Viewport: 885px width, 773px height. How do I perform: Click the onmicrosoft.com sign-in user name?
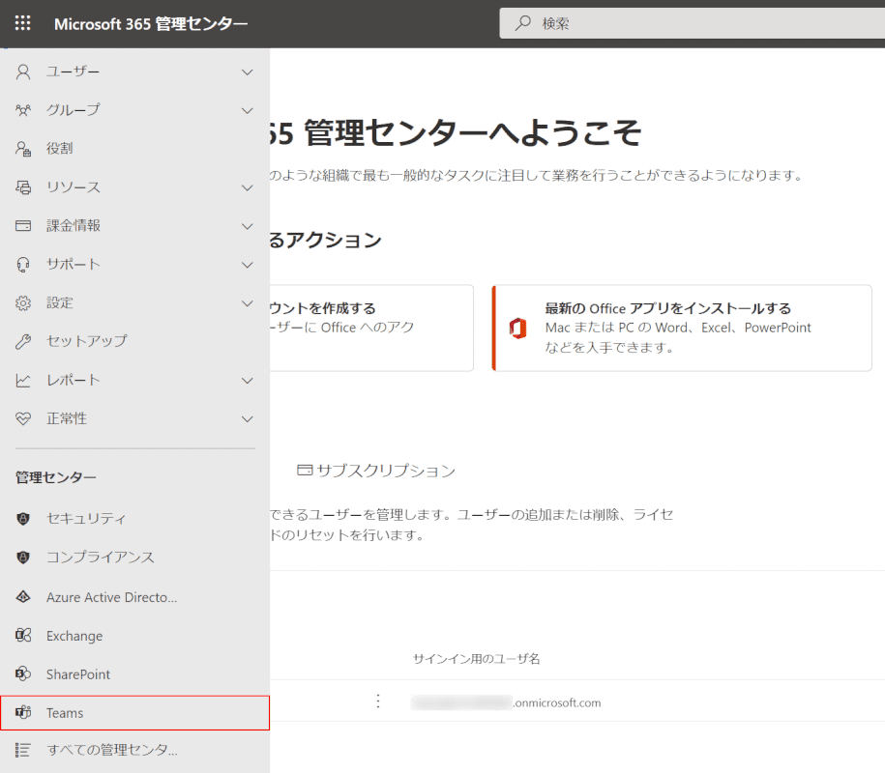coord(506,702)
